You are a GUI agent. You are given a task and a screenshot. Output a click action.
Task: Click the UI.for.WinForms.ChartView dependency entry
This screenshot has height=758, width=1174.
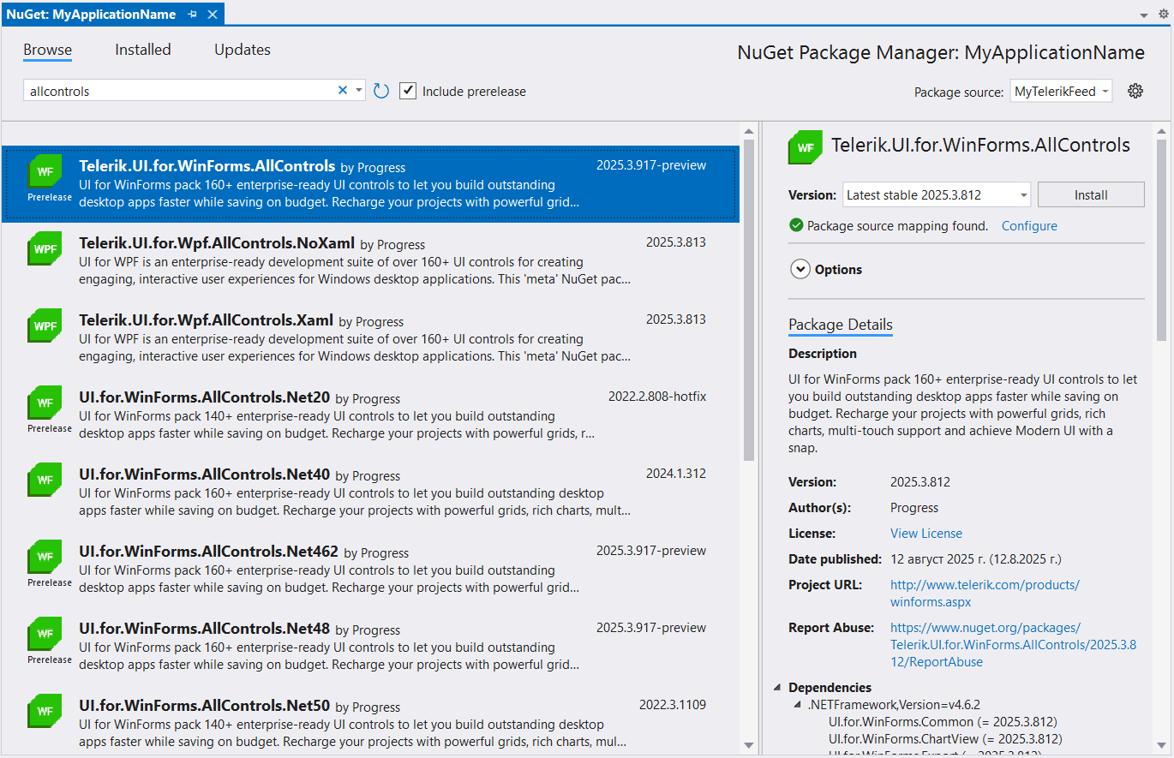(x=945, y=738)
